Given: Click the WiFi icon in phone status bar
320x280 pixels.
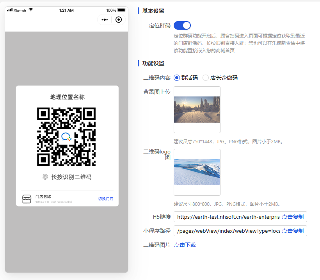Looking at the screenshot, I should click(x=31, y=10).
